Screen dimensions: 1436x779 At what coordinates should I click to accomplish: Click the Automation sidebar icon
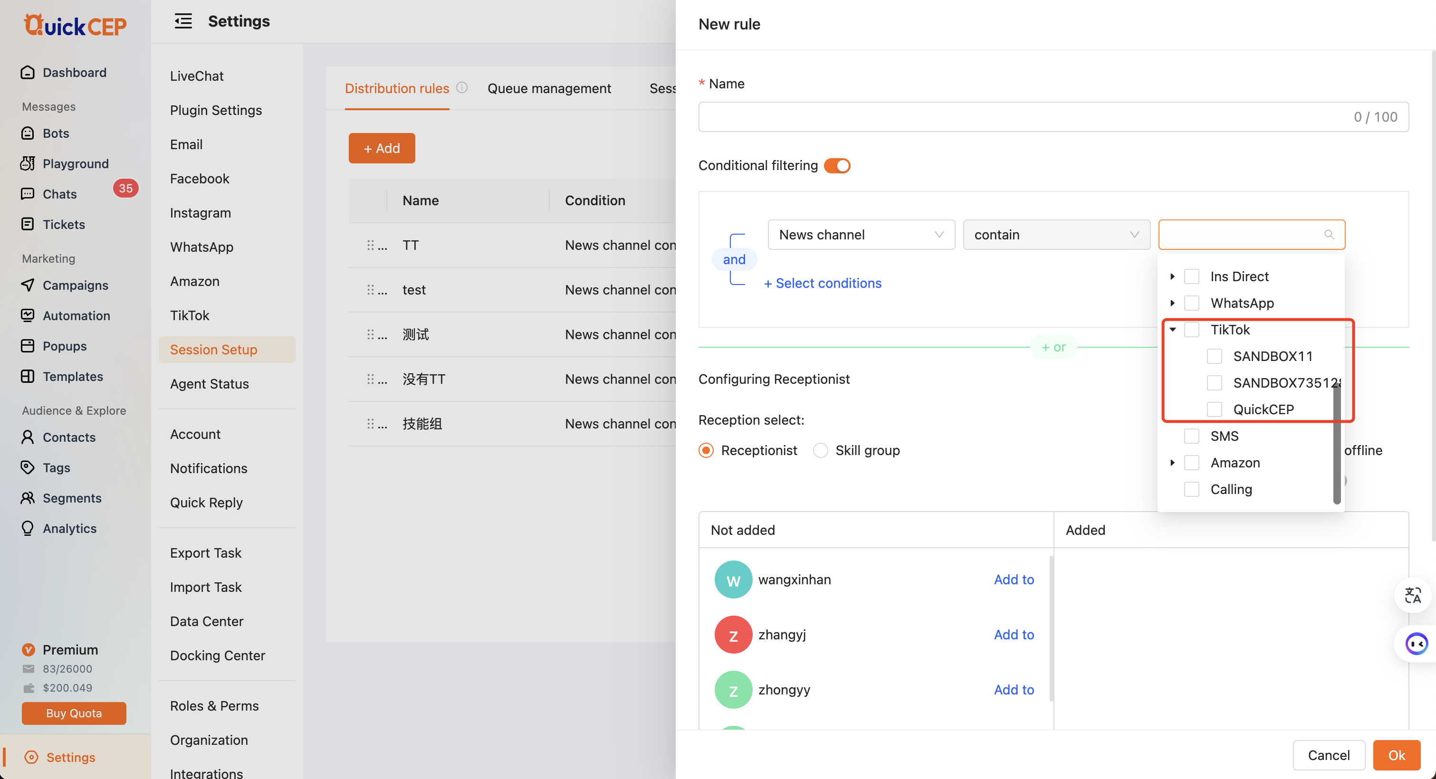coord(27,315)
